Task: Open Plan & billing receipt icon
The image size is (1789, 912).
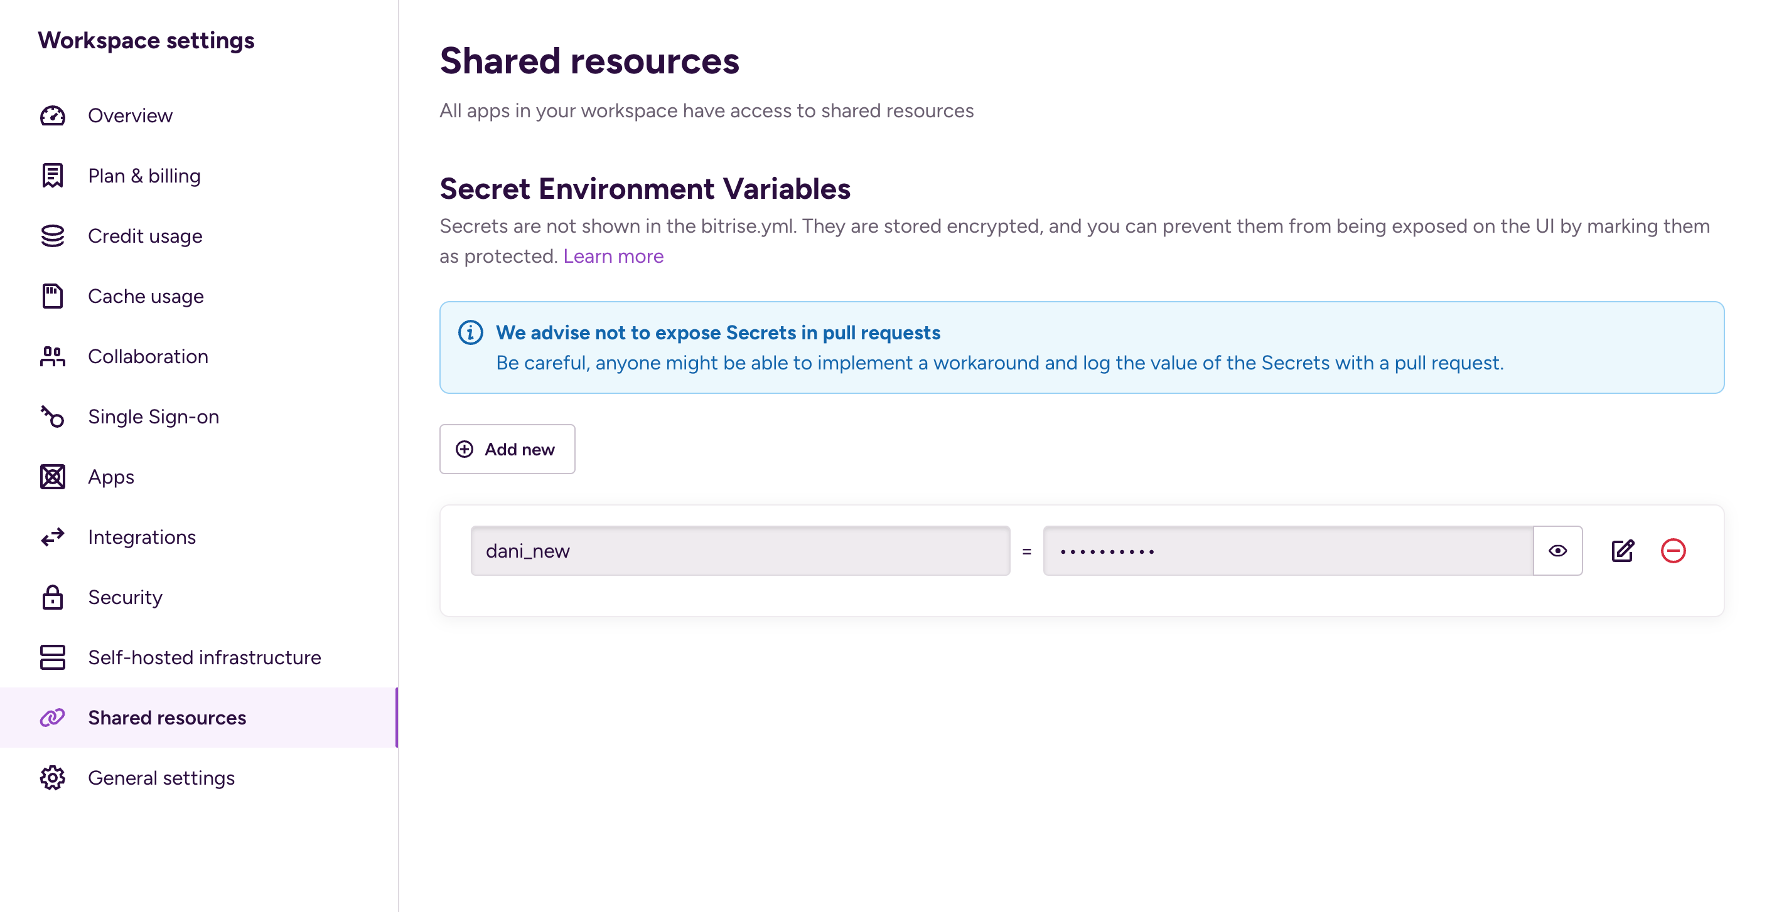Action: click(x=52, y=176)
